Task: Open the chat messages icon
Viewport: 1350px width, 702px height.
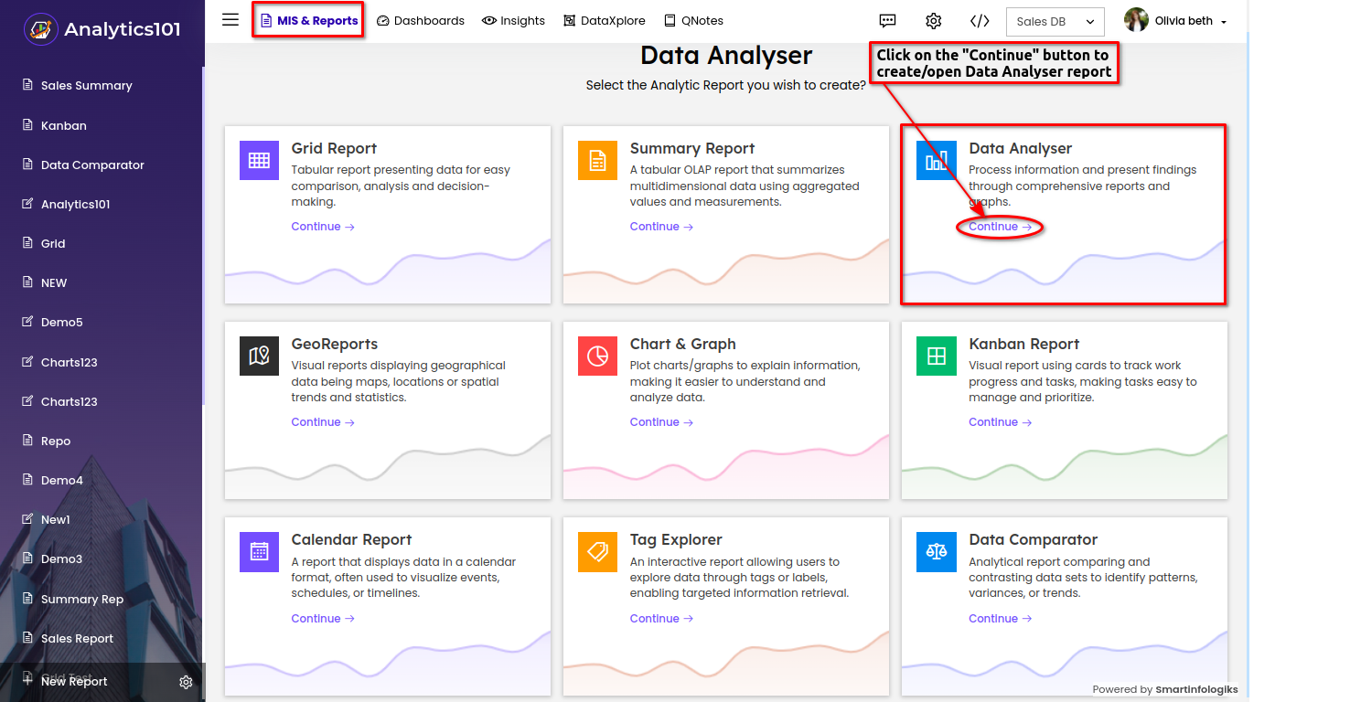Action: pyautogui.click(x=887, y=21)
